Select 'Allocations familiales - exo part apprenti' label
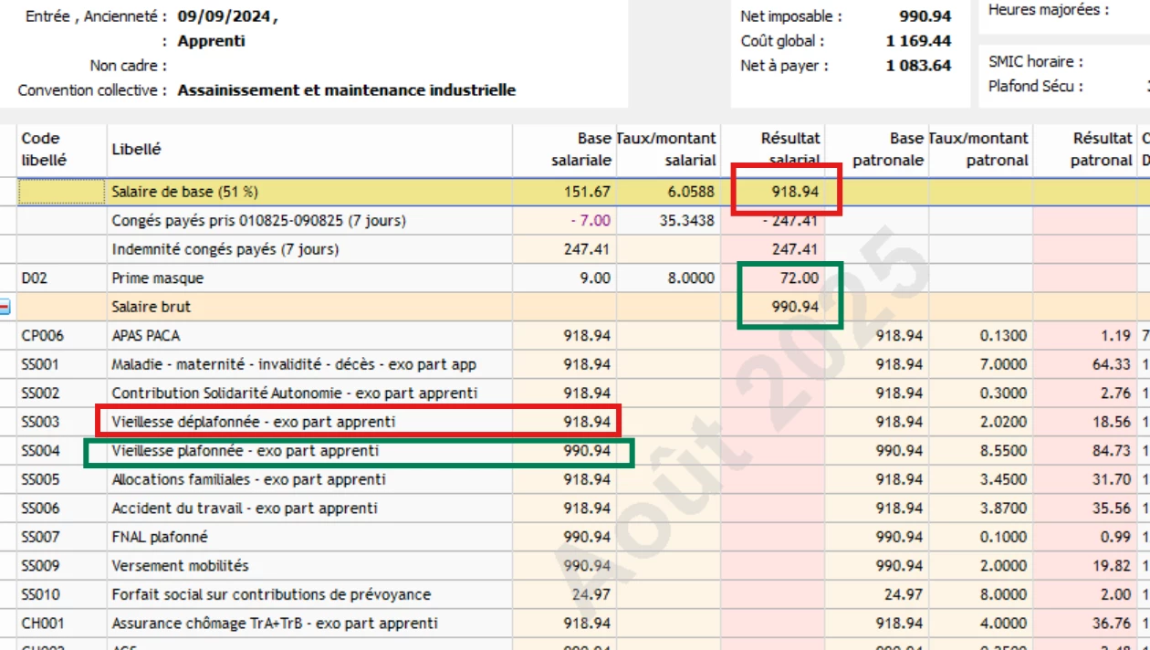Viewport: 1150px width, 650px height. click(x=249, y=479)
